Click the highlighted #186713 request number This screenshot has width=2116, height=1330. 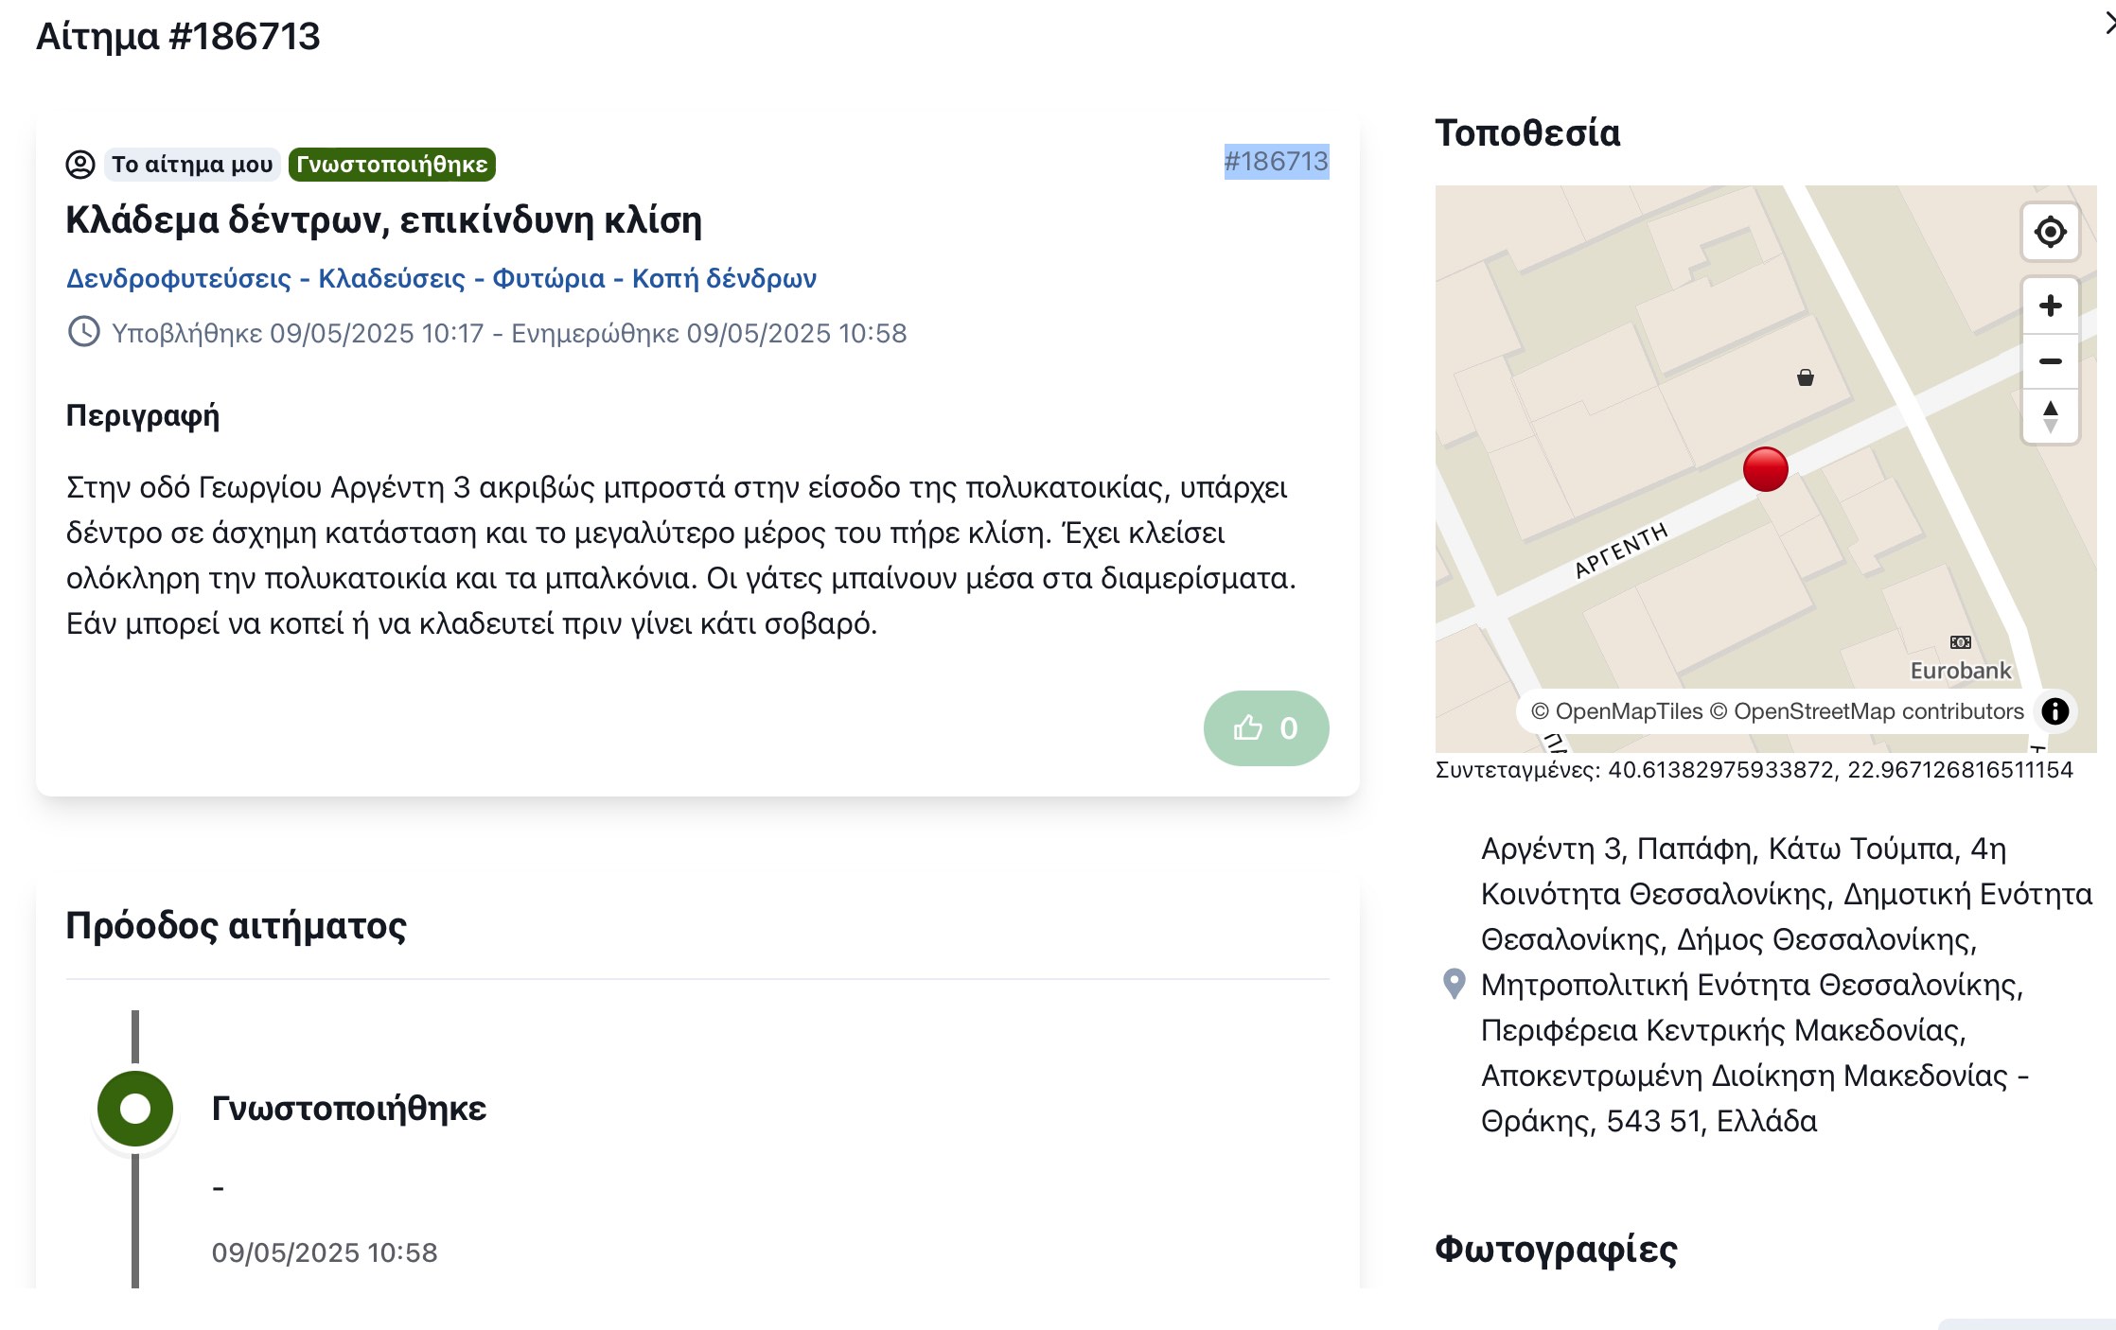[x=1277, y=162]
